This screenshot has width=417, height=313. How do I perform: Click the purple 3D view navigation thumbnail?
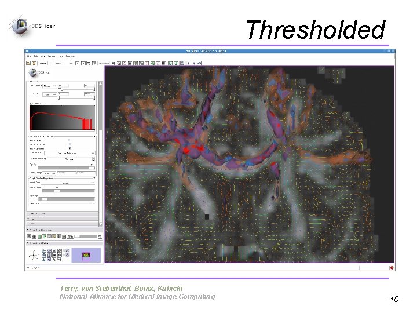coord(86,255)
